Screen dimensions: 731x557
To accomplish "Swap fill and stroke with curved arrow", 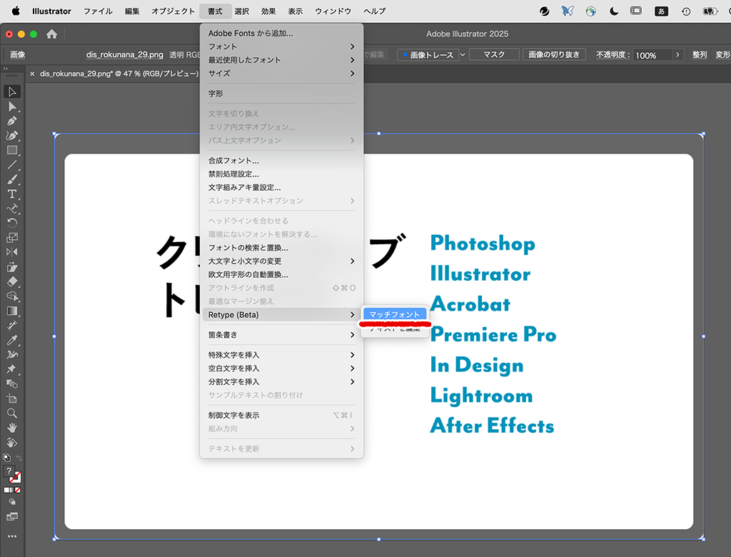I will [x=19, y=458].
